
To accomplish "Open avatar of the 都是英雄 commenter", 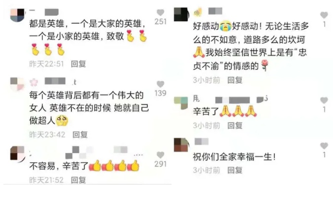I will point(17,15).
